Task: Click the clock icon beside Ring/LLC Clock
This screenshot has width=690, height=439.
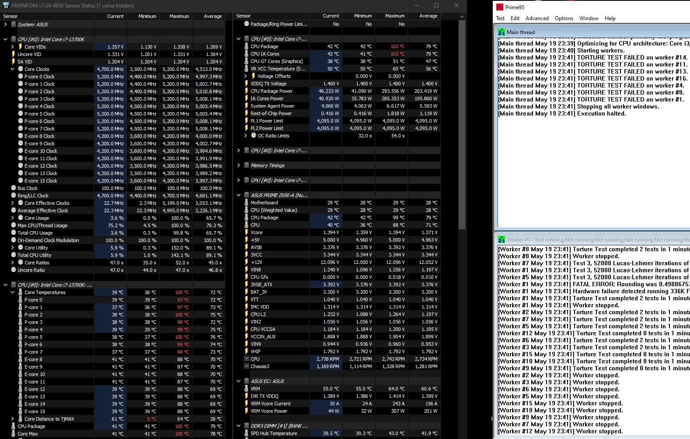Action: click(x=14, y=196)
